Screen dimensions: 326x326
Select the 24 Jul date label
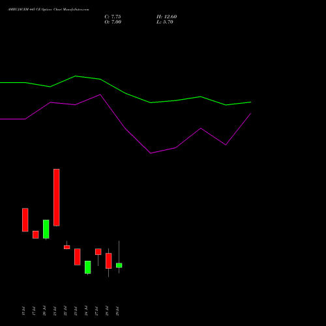tap(86, 311)
